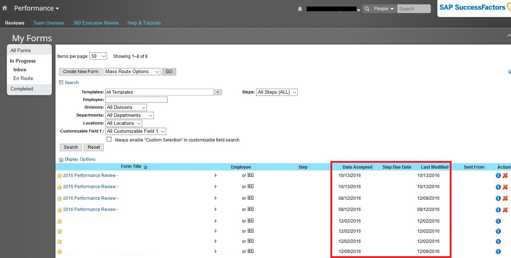Delete the form assigned and modified 08/12/2016
Image resolution: width=511 pixels, height=258 pixels.
(x=505, y=210)
